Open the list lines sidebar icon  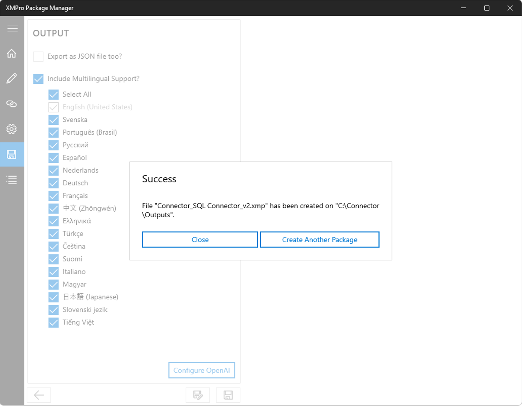point(12,180)
